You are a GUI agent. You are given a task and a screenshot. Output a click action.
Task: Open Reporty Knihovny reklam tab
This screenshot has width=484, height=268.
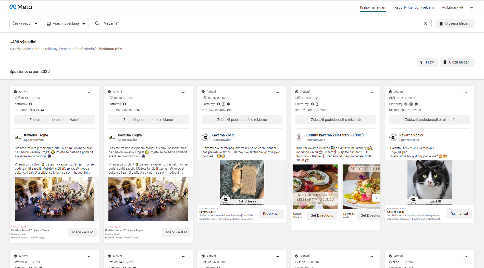point(414,8)
